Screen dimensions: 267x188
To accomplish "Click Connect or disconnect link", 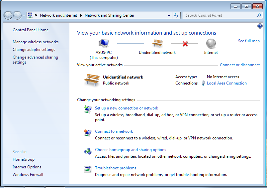I will click(240, 65).
